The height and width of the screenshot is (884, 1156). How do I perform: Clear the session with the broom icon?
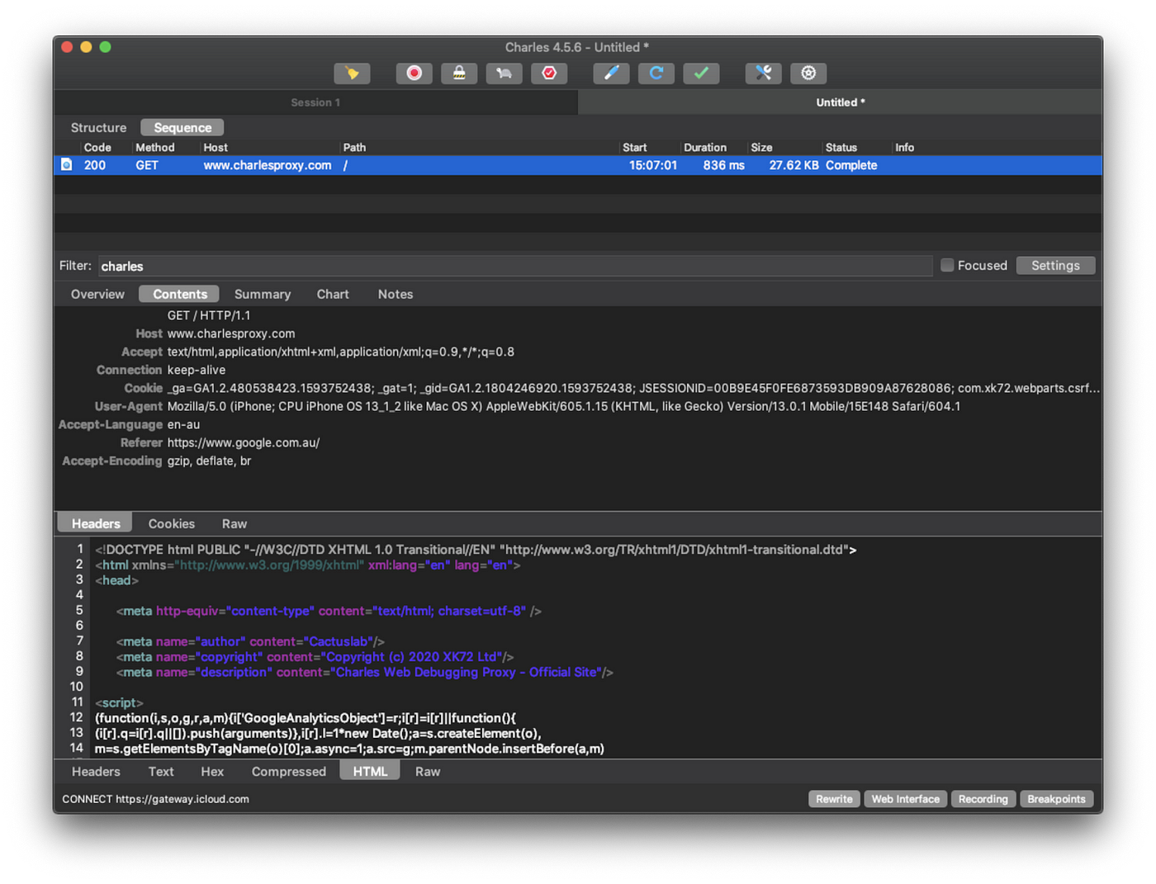(x=352, y=73)
